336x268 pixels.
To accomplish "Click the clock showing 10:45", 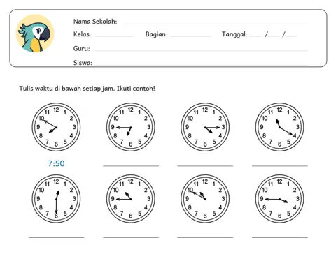I will 131,199.
